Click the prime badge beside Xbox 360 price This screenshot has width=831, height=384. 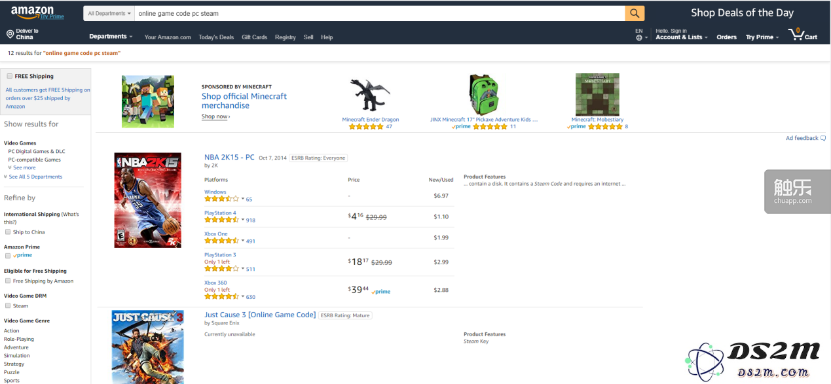tap(381, 292)
